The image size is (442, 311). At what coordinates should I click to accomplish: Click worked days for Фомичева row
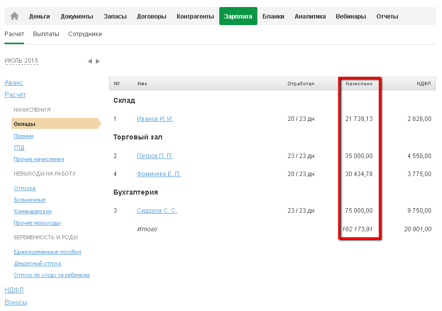coord(301,174)
